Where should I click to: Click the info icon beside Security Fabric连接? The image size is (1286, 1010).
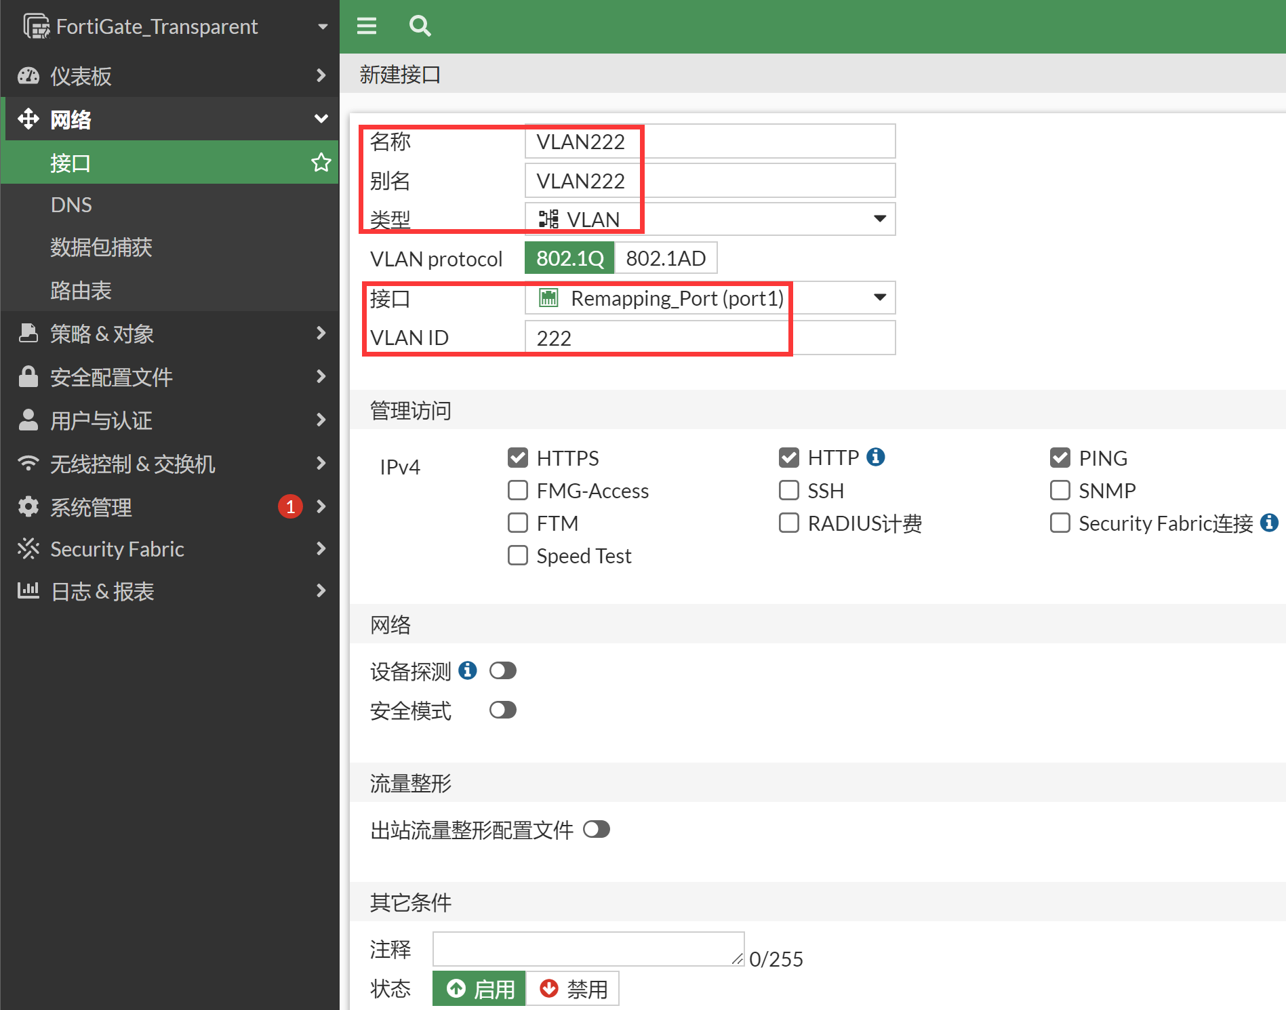(1269, 523)
